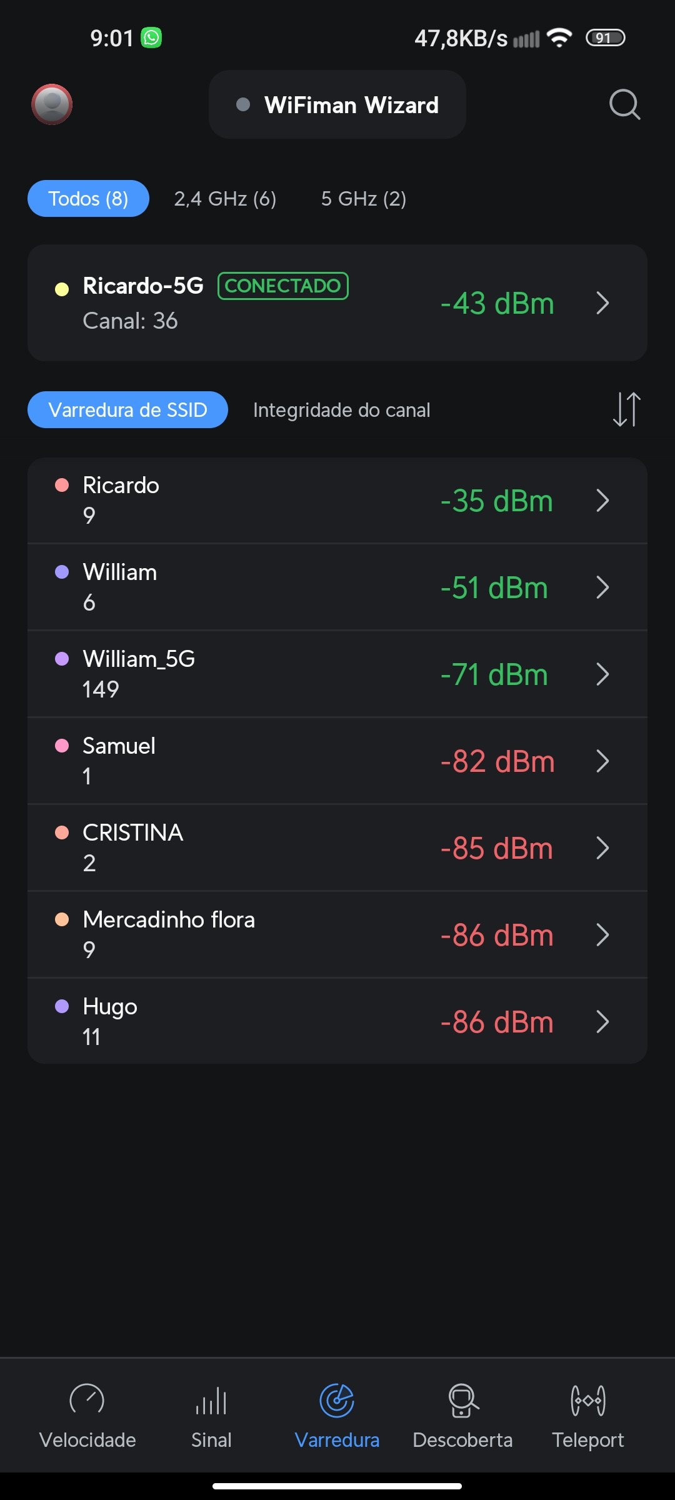Tap the green CONECTADO badge
The height and width of the screenshot is (1500, 675).
point(282,286)
